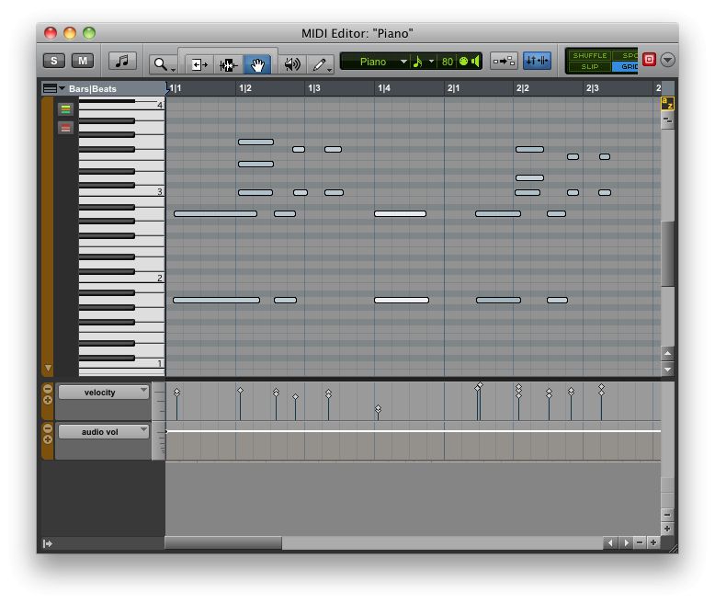Toggle the Solo (S) button
This screenshot has height=604, width=715.
coord(54,61)
